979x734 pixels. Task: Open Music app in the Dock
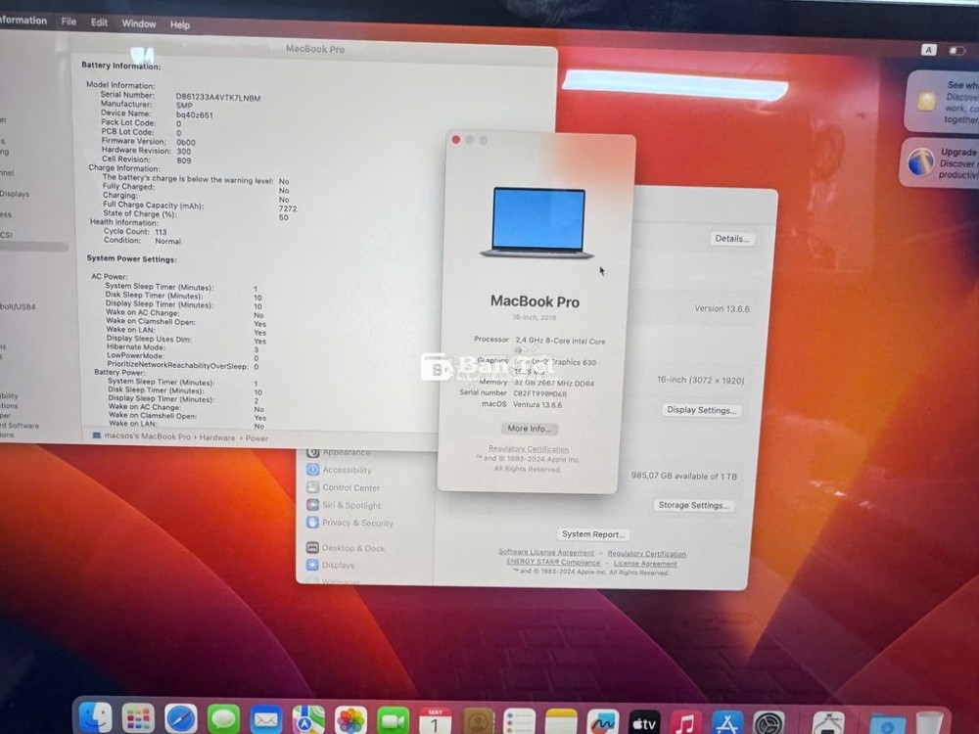tap(686, 724)
